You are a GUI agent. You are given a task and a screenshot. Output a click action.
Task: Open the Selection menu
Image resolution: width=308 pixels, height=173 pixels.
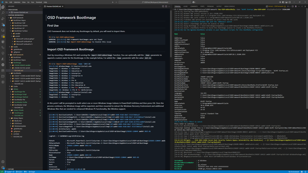tap(17, 2)
